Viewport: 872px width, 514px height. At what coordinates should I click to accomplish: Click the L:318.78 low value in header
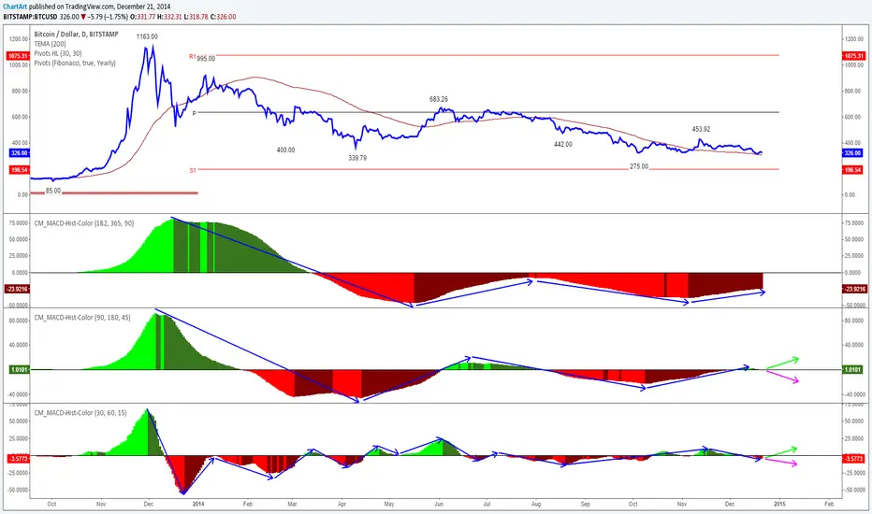coord(196,17)
